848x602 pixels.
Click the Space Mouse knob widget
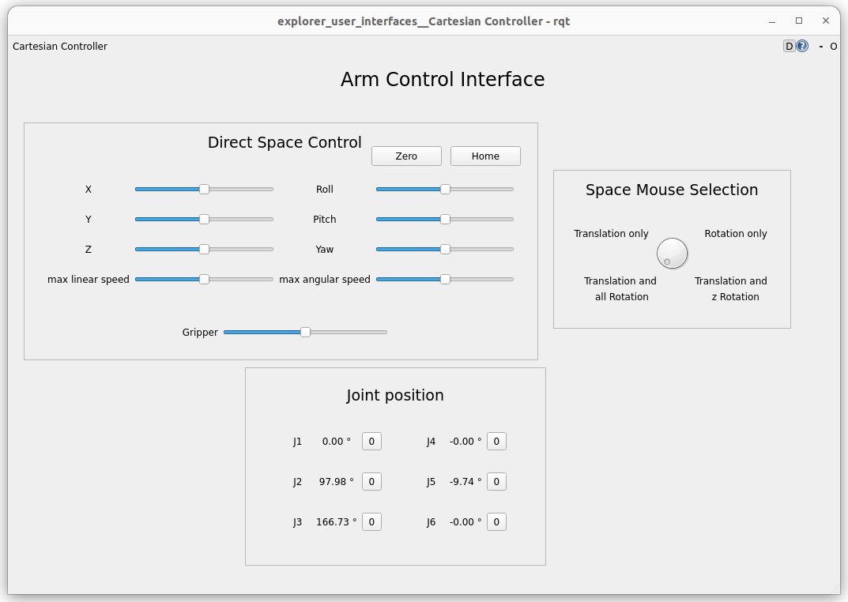point(672,253)
